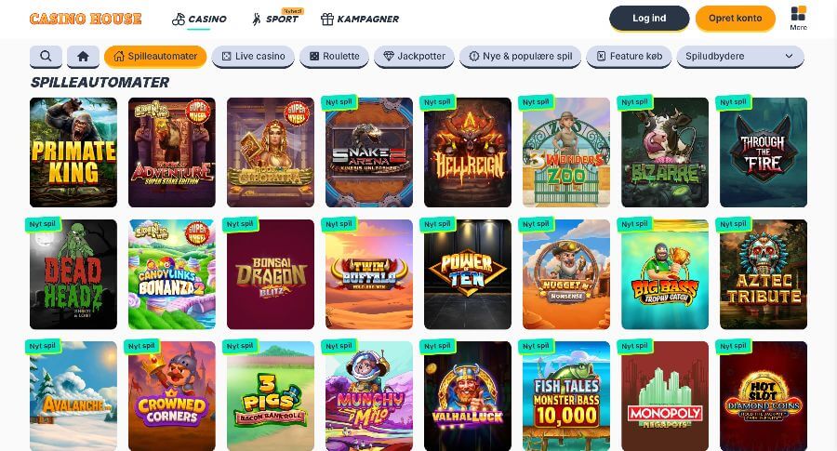
Task: Select the active Spilleautomater filter
Action: [155, 56]
